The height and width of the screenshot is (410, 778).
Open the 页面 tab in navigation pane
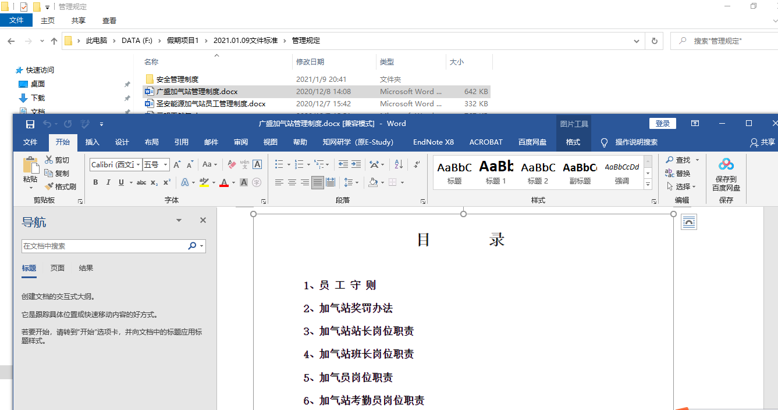(58, 268)
